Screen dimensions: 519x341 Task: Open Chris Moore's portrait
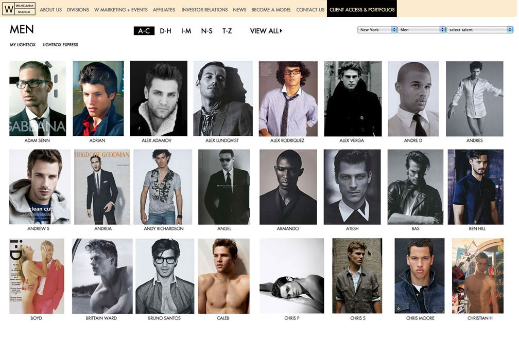click(x=419, y=276)
